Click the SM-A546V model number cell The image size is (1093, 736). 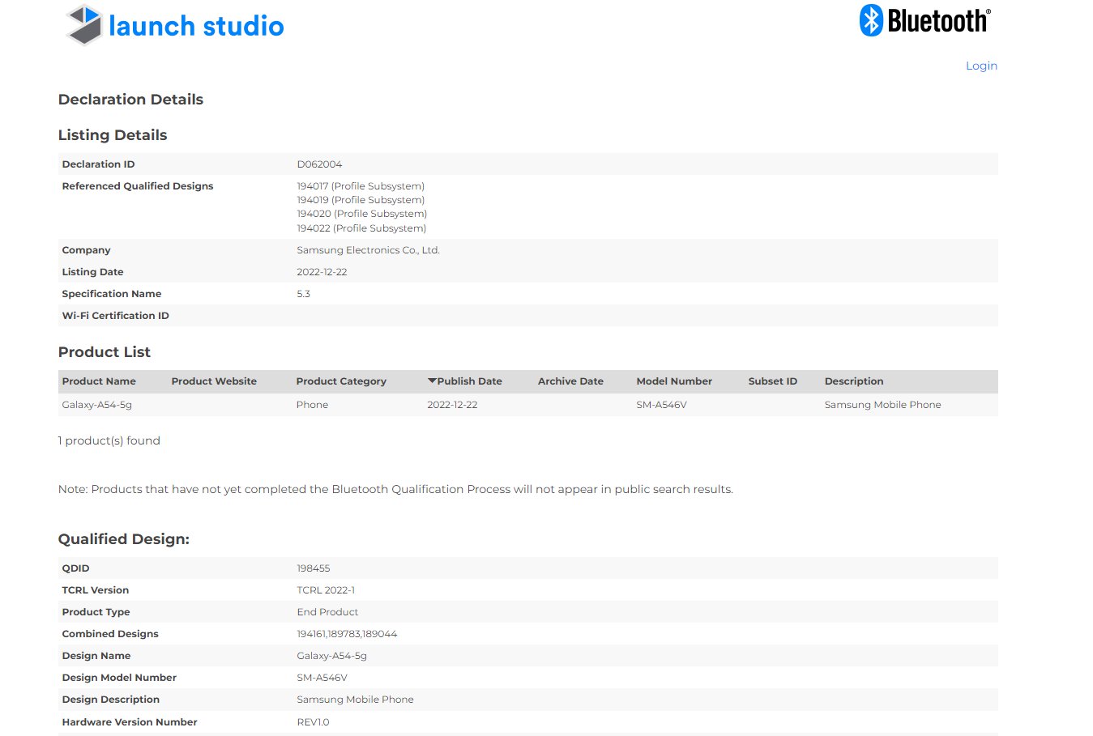click(661, 405)
